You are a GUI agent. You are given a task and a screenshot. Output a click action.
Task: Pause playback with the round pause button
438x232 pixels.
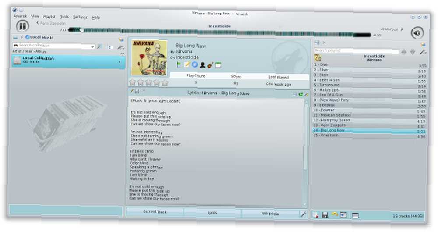22,26
